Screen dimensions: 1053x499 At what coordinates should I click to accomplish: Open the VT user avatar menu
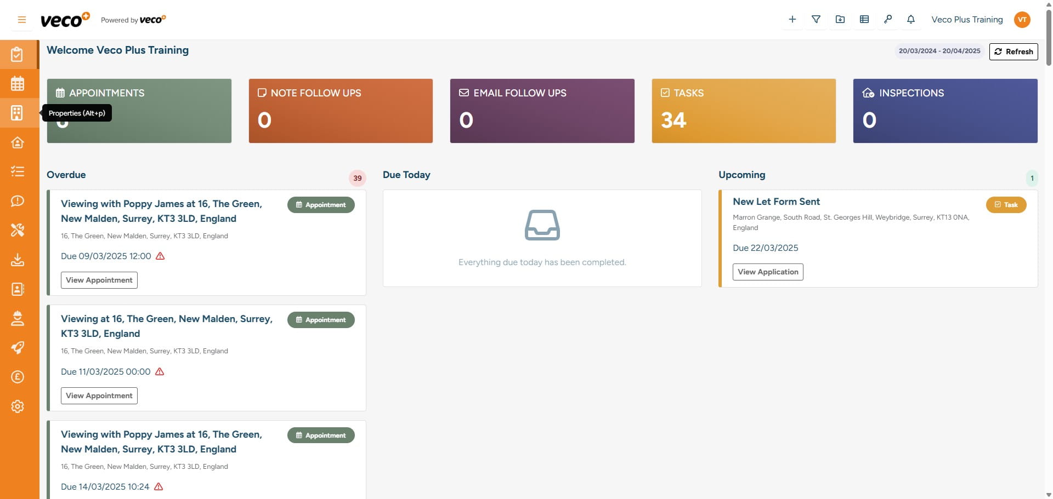coord(1022,20)
